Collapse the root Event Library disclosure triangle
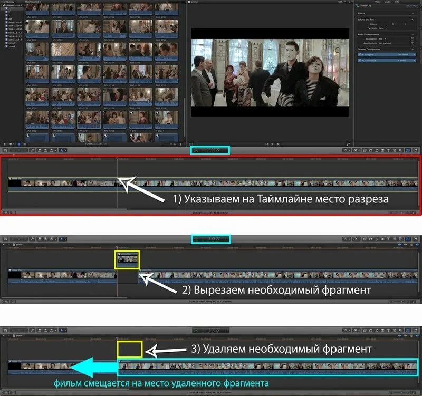The width and height of the screenshot is (422, 396). pyautogui.click(x=2, y=5)
